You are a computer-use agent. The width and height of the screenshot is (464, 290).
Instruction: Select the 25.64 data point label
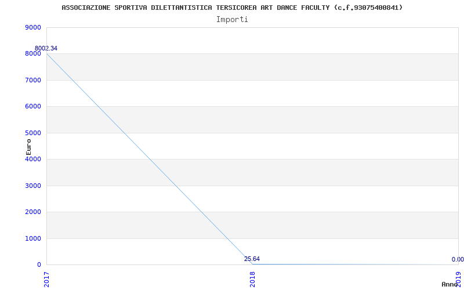click(252, 259)
